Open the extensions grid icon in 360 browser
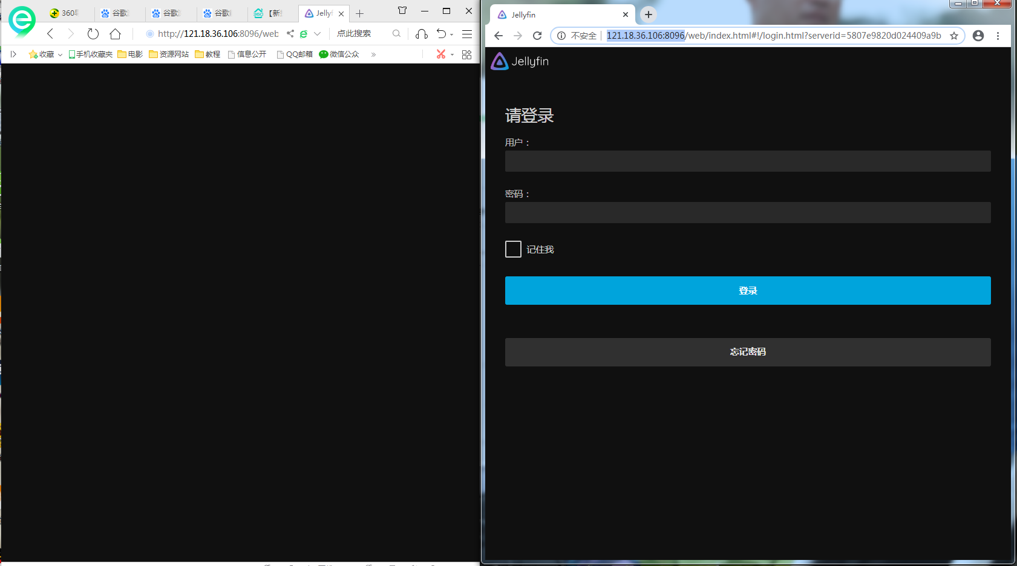This screenshot has height=566, width=1017. [x=466, y=54]
